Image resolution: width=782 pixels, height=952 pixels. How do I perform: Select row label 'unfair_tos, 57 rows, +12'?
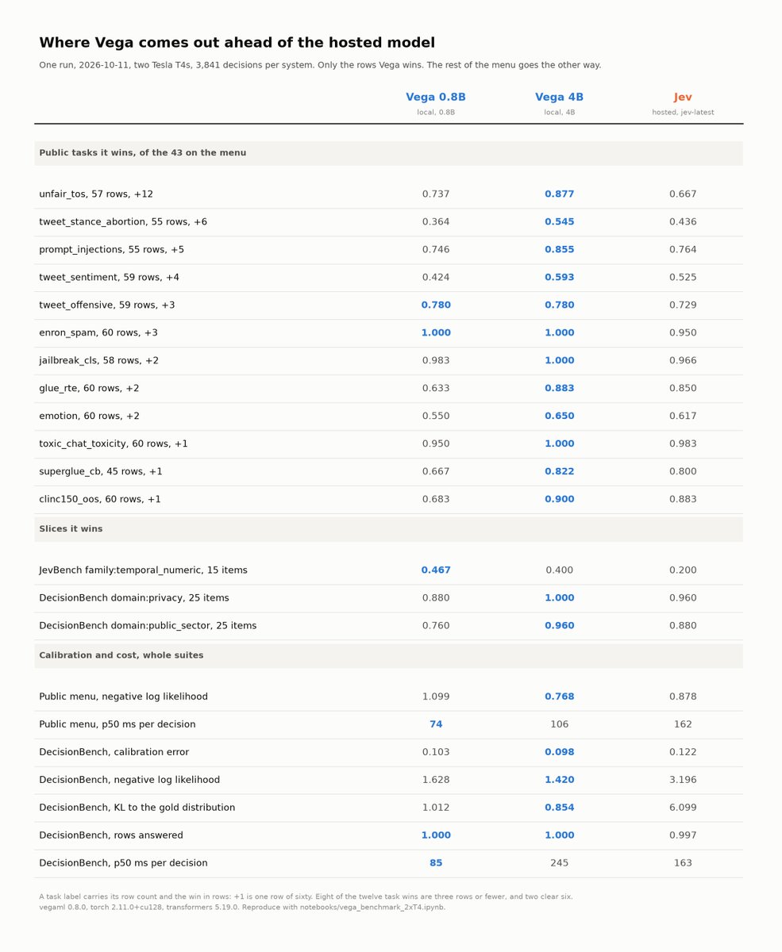(96, 194)
